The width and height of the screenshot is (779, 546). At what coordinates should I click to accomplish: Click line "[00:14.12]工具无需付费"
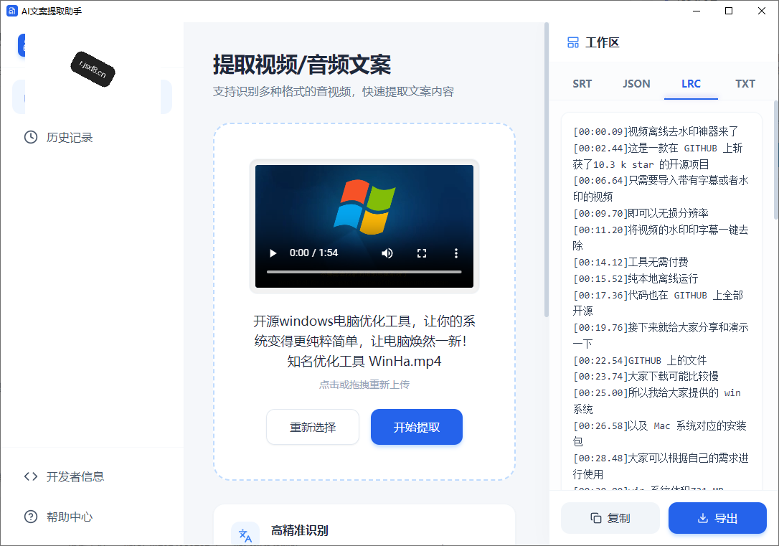click(x=631, y=262)
